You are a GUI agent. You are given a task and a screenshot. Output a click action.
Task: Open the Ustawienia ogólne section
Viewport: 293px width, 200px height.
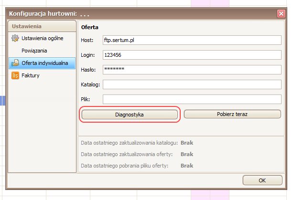42,38
